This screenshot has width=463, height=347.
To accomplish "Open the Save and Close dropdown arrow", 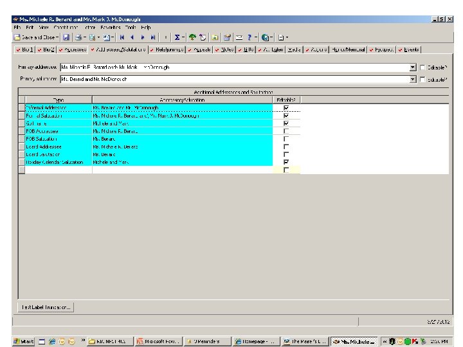I will (x=57, y=37).
